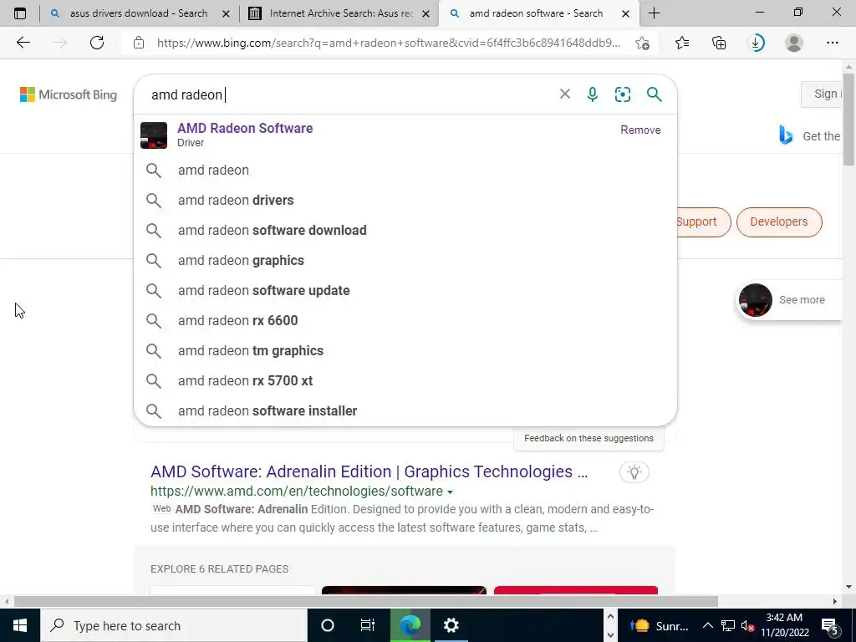Click the Windows 'Type here to search' box
The height and width of the screenshot is (642, 856).
pyautogui.click(x=174, y=625)
